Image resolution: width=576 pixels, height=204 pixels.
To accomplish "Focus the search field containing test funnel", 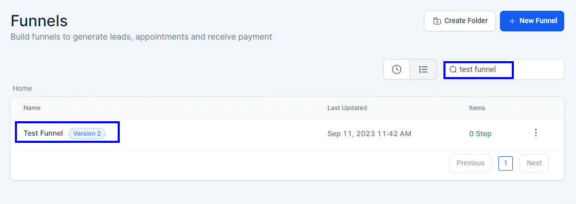I will point(503,69).
